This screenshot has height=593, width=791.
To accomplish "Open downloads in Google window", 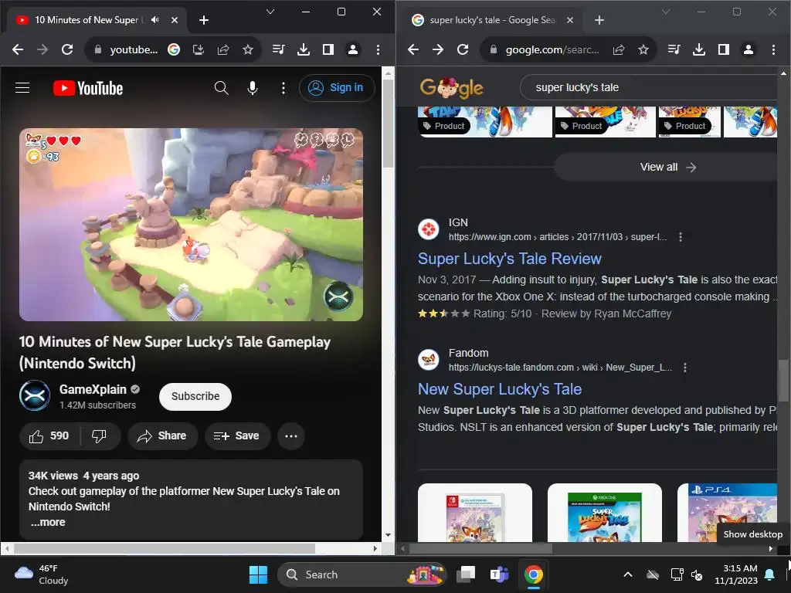I will [x=698, y=49].
